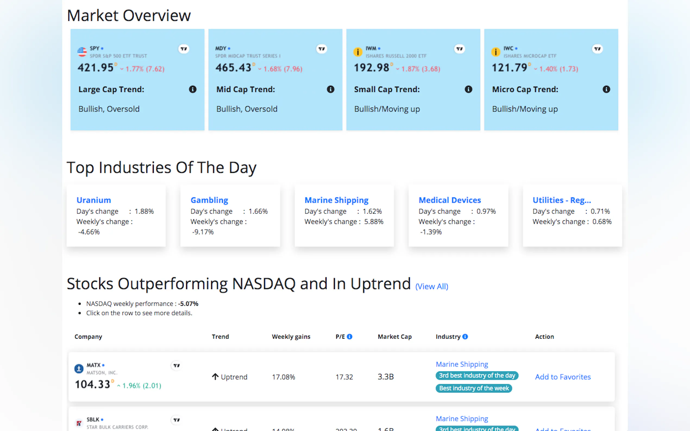Open Micro Cap Trend info icon
The image size is (690, 431).
[x=606, y=89]
